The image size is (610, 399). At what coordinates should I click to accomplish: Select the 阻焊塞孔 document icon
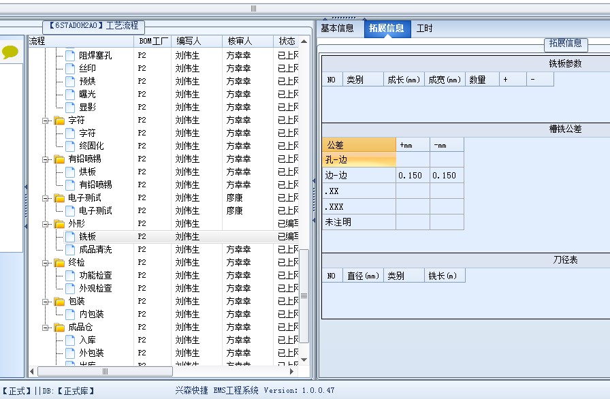point(70,55)
